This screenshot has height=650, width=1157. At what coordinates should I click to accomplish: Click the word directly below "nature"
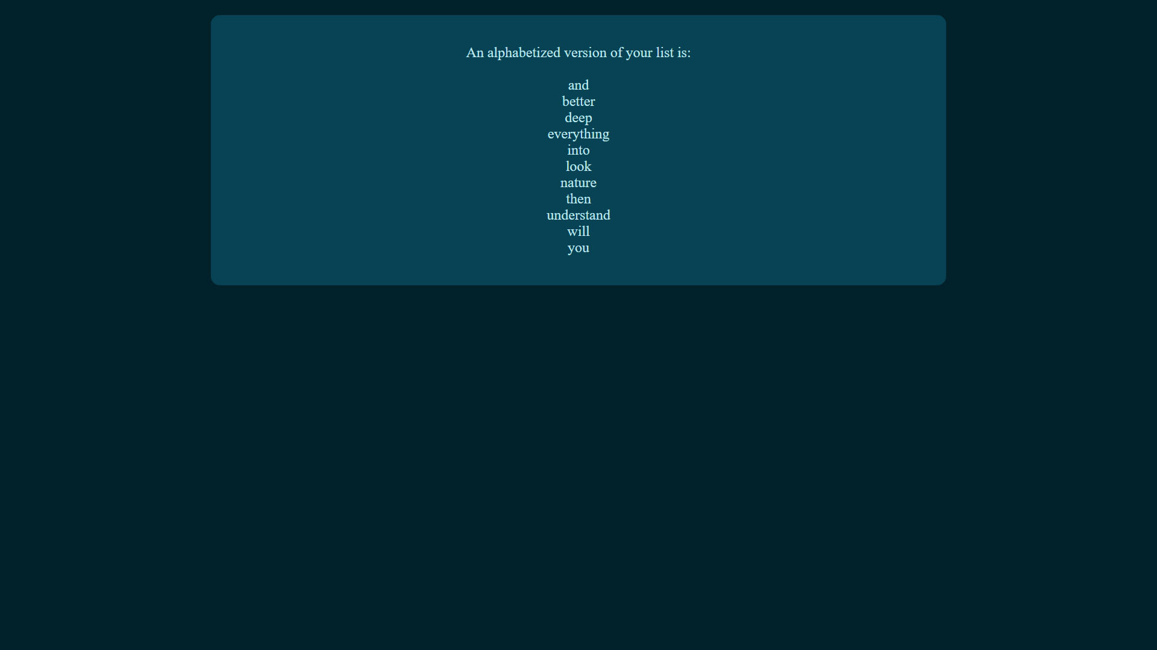[578, 199]
